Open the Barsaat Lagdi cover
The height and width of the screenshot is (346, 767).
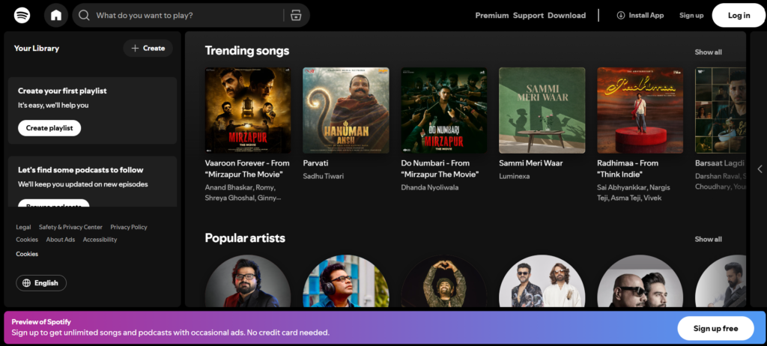(721, 110)
